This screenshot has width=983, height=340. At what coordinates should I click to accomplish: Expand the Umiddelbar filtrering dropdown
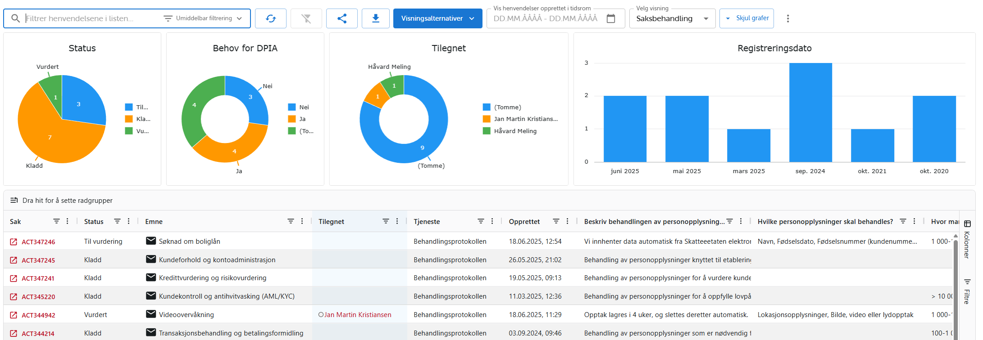tap(203, 18)
